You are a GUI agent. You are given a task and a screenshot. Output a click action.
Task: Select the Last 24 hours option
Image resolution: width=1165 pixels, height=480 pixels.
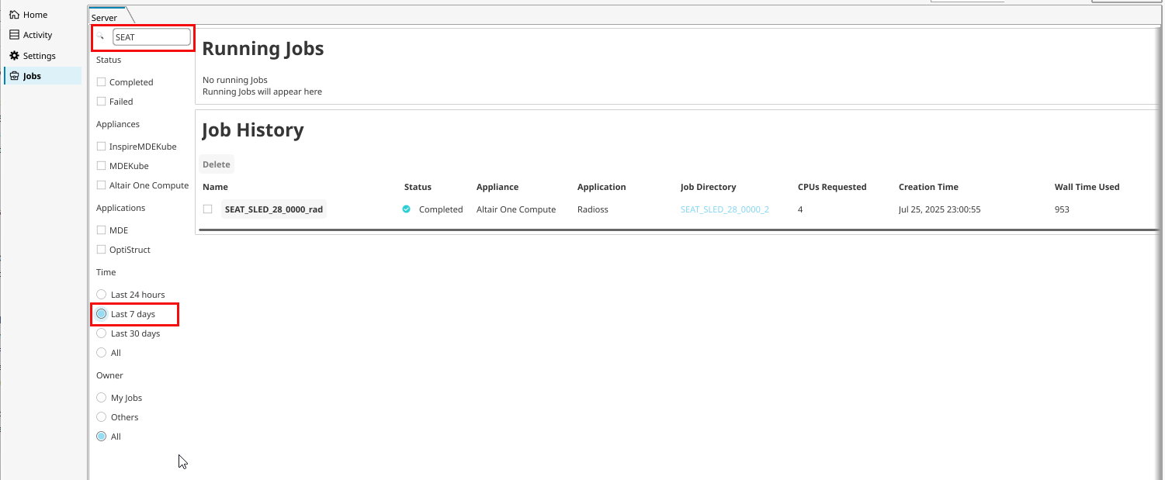coord(101,295)
